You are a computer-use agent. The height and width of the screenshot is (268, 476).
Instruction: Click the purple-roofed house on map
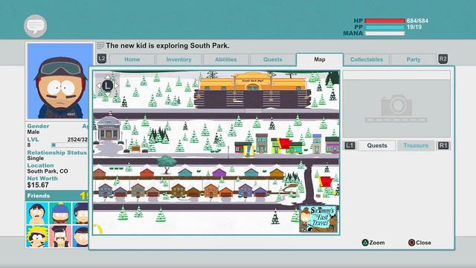pyautogui.click(x=219, y=173)
